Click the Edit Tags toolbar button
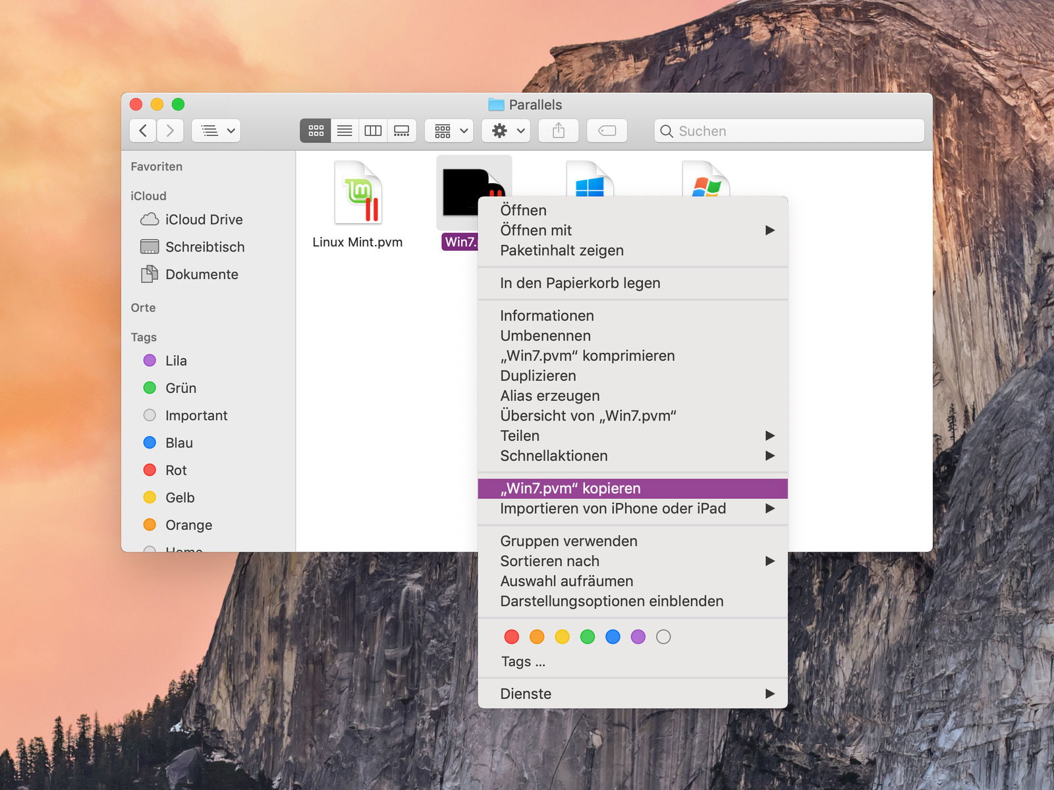The width and height of the screenshot is (1054, 790). pyautogui.click(x=607, y=130)
